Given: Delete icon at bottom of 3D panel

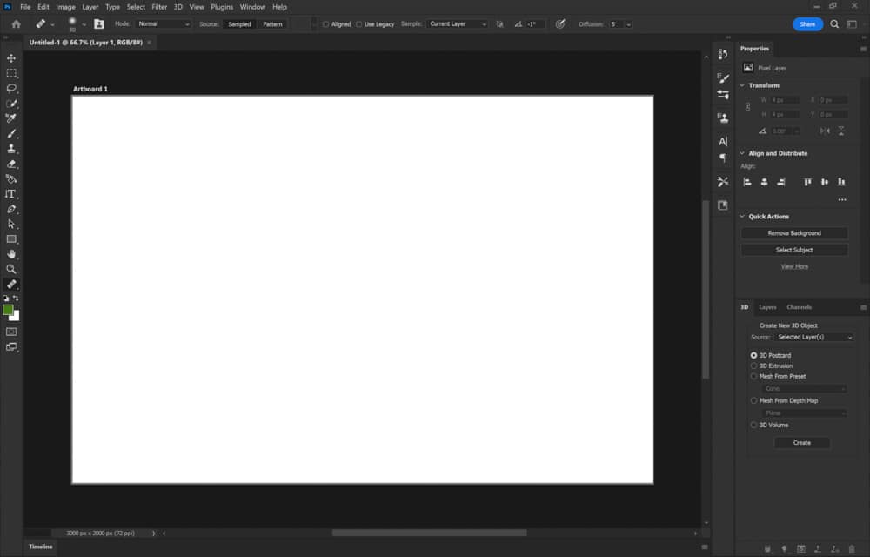Looking at the screenshot, I should point(852,548).
